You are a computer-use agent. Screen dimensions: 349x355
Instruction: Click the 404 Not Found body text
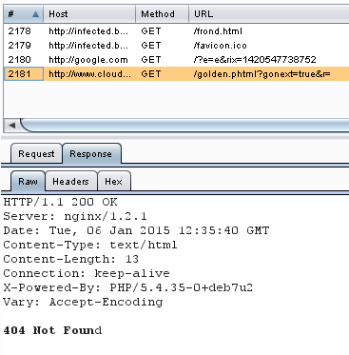(52, 330)
